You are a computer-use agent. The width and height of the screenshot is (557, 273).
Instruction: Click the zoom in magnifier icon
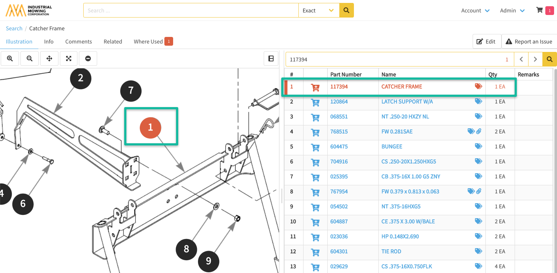tap(10, 58)
